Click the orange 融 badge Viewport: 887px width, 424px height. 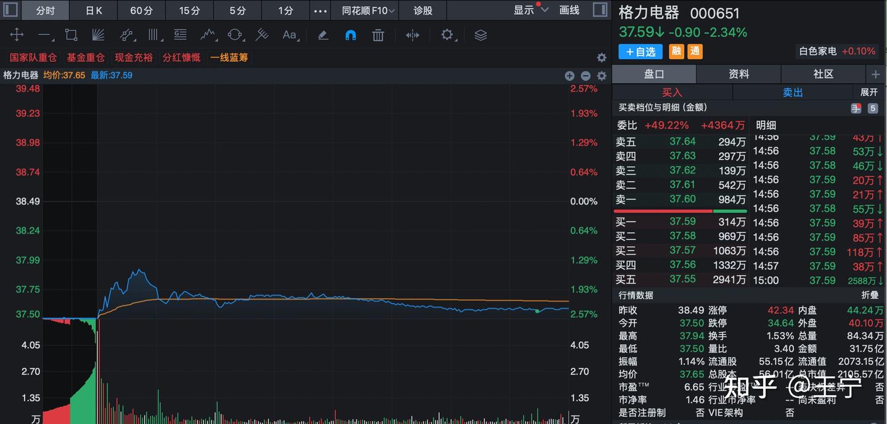click(676, 52)
